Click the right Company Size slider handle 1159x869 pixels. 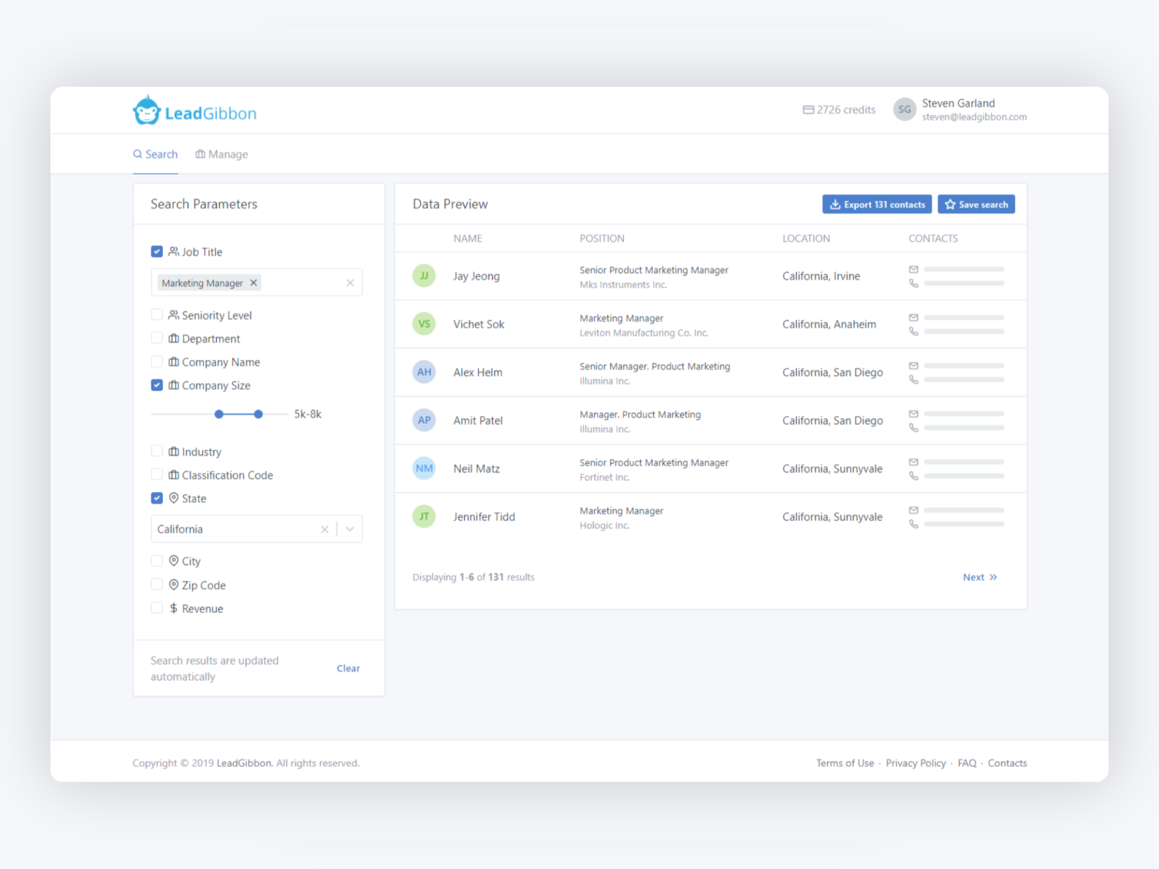(x=258, y=414)
